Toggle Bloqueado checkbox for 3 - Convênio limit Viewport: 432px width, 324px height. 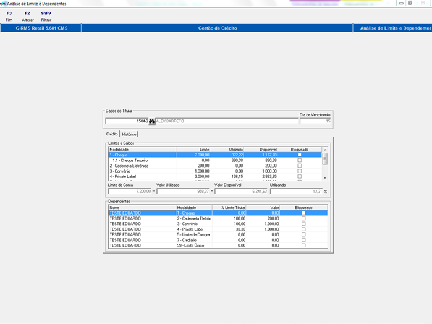300,171
